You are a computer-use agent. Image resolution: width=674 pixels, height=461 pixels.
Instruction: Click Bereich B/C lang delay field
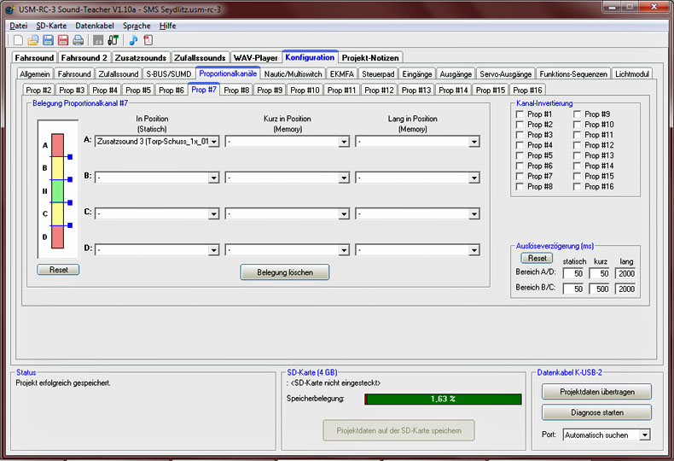[625, 289]
